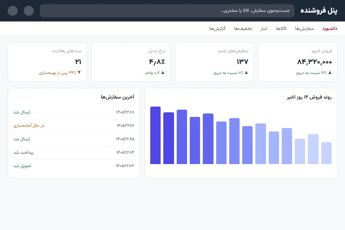Click the tallest dark bar in sales chart
Image resolution: width=345 pixels, height=230 pixels.
(x=155, y=135)
